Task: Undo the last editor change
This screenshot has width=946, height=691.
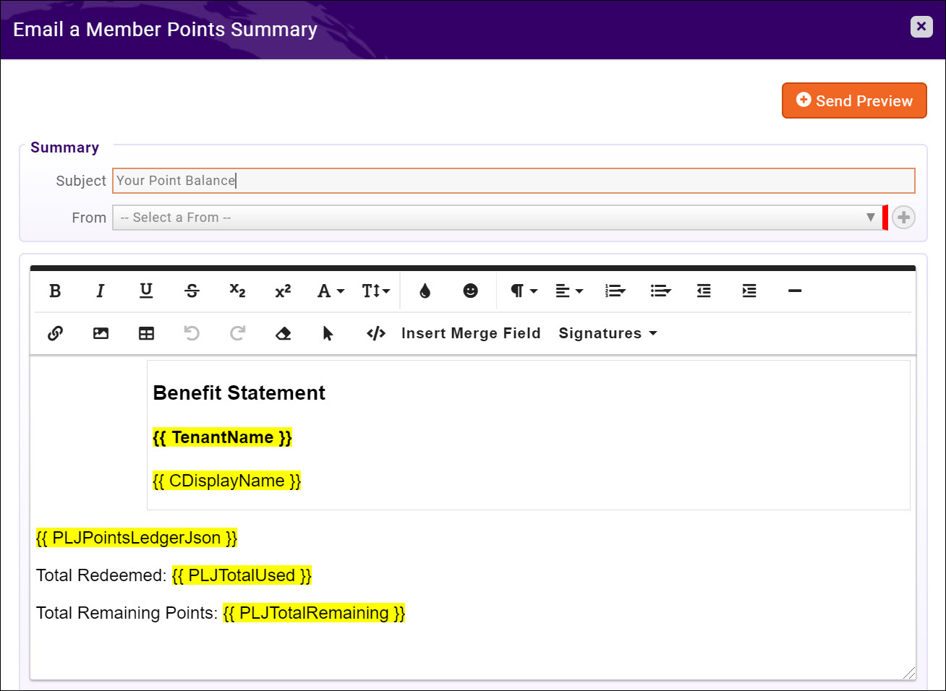Action: coord(192,333)
